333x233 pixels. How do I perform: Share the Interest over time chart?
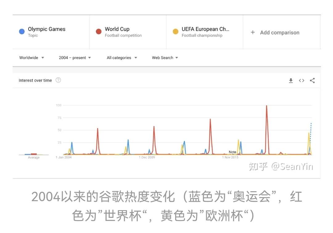[312, 80]
